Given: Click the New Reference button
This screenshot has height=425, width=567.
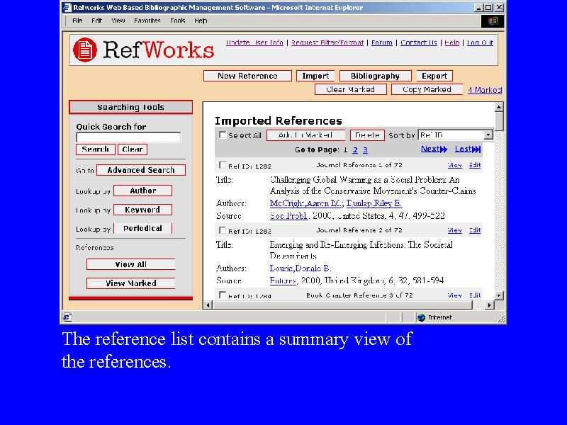Looking at the screenshot, I should (247, 76).
